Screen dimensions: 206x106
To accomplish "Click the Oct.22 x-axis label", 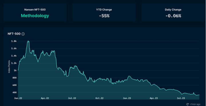I will point(100,98).
